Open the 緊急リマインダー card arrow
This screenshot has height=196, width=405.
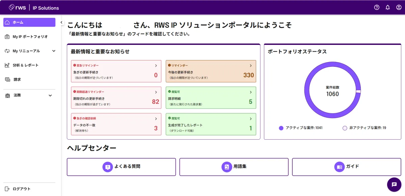pos(156,66)
